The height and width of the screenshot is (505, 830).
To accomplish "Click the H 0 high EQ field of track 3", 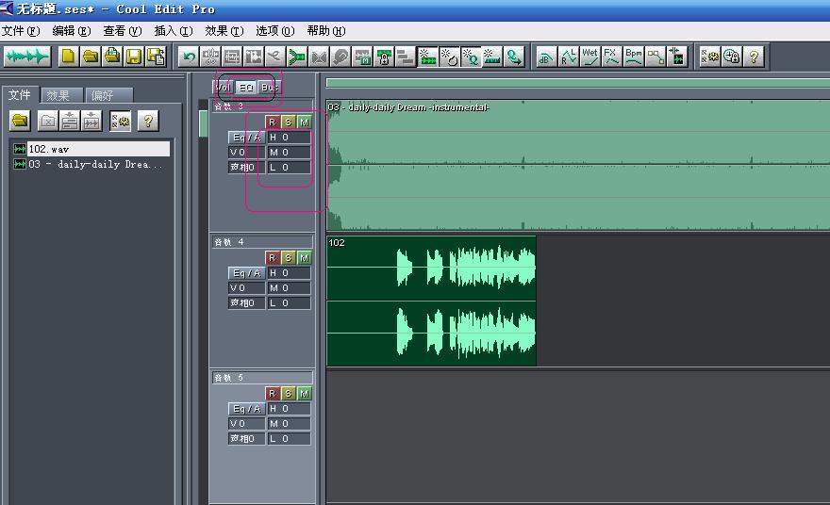I will [289, 138].
